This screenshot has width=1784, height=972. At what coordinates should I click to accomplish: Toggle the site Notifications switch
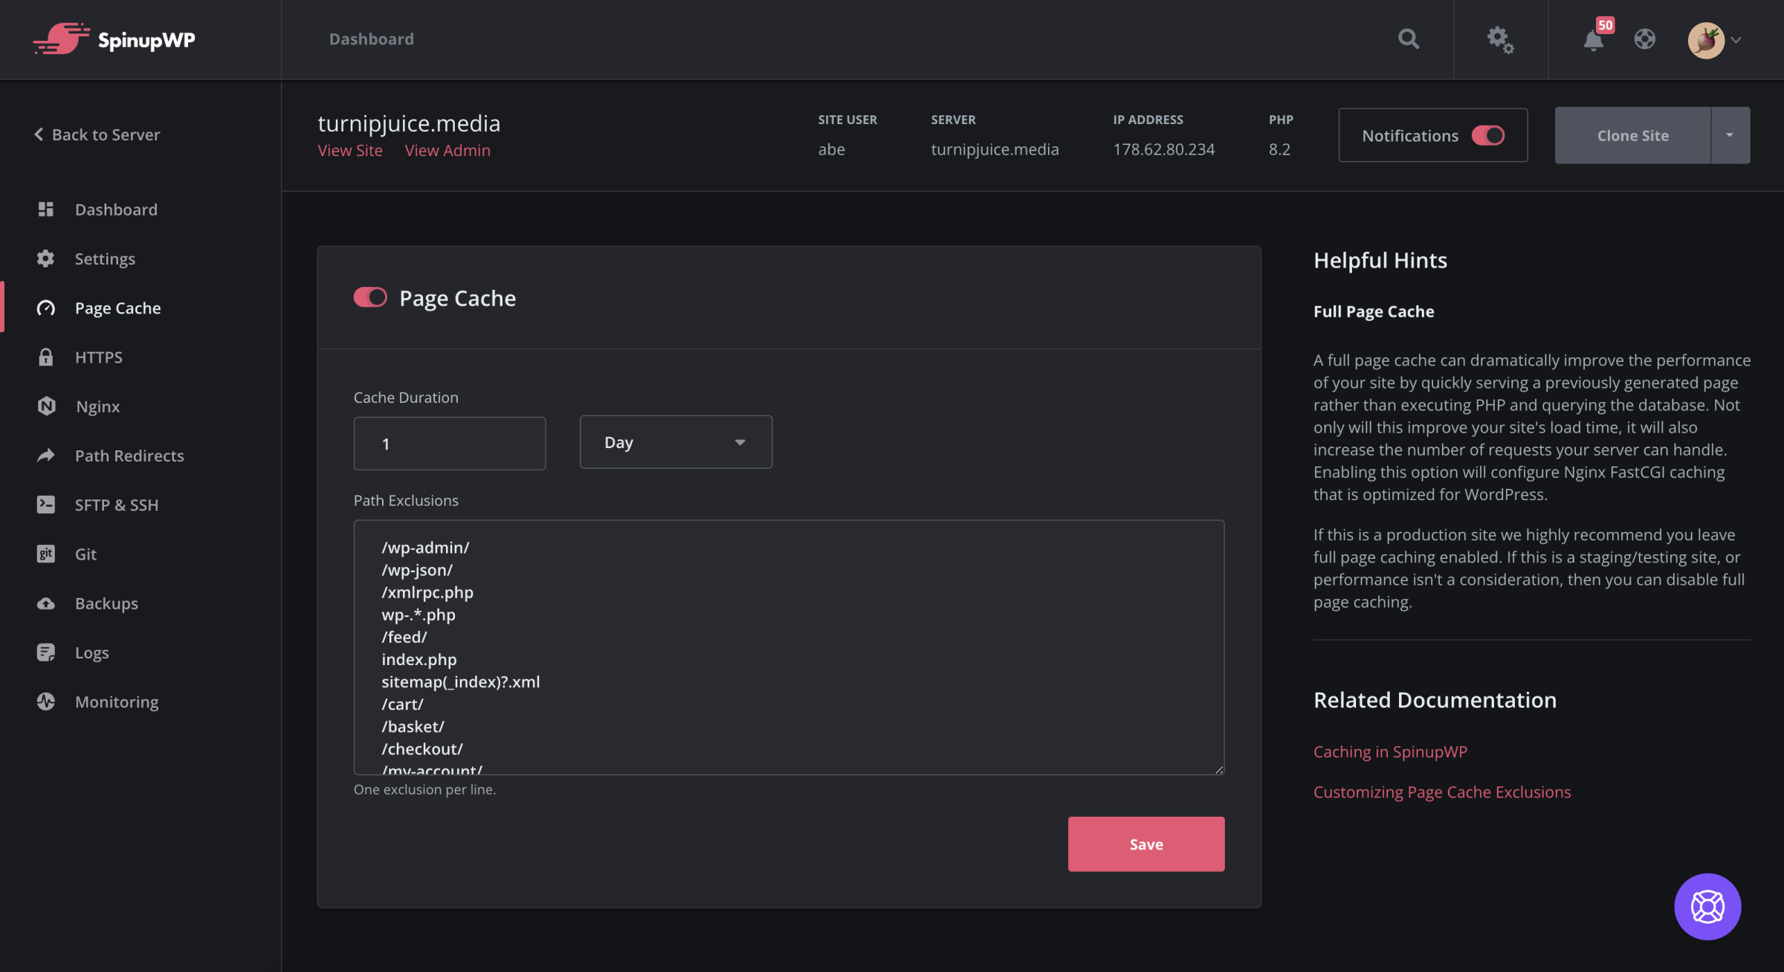point(1488,135)
